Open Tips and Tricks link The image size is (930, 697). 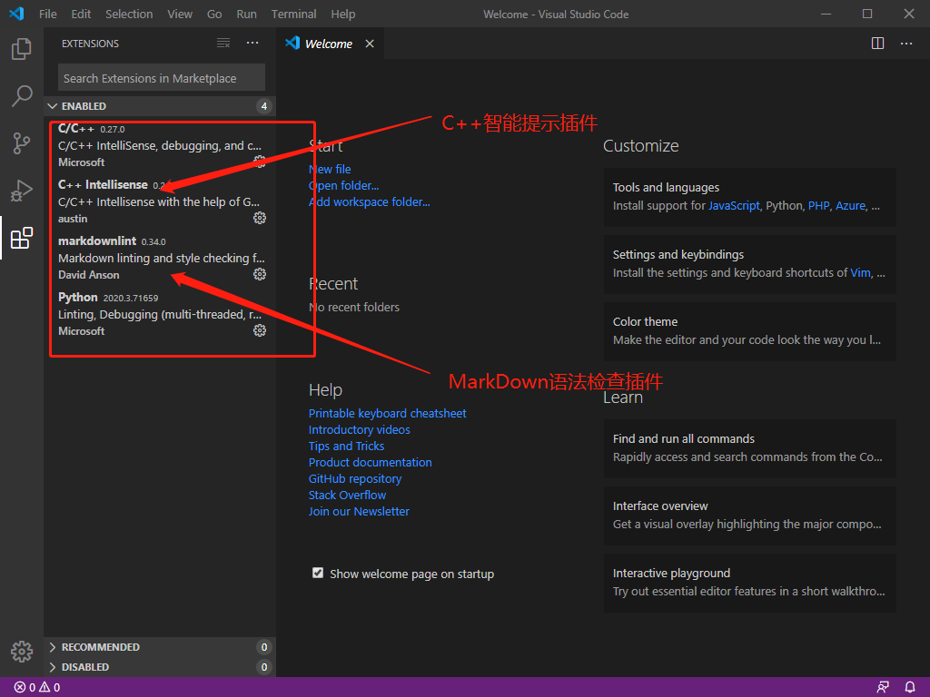pyautogui.click(x=346, y=446)
